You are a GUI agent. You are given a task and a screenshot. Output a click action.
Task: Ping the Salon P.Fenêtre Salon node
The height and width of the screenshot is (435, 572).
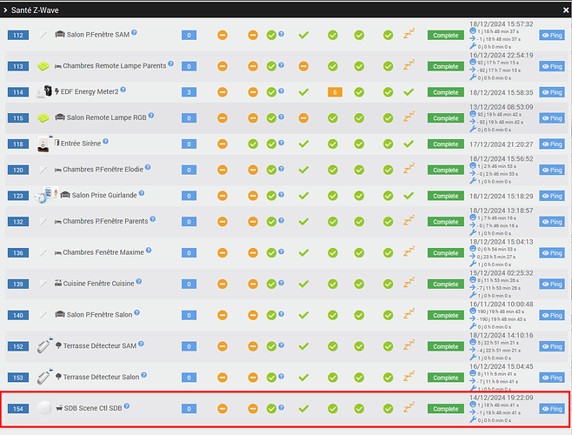[x=551, y=316]
